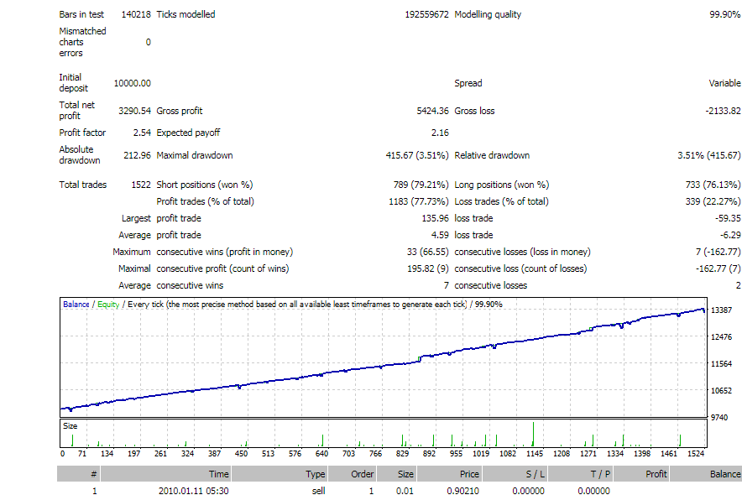Click Long positions value 733 (76.13%)
The width and height of the screenshot is (742, 495).
pyautogui.click(x=713, y=185)
